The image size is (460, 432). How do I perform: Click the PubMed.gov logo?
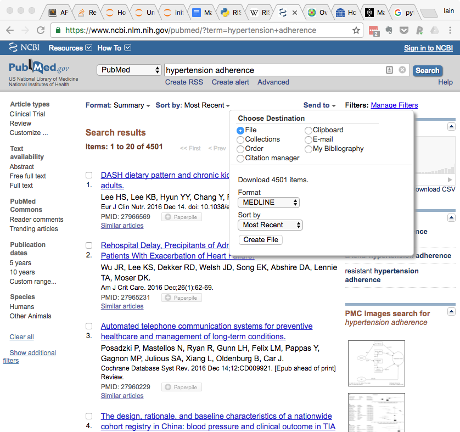pyautogui.click(x=38, y=67)
